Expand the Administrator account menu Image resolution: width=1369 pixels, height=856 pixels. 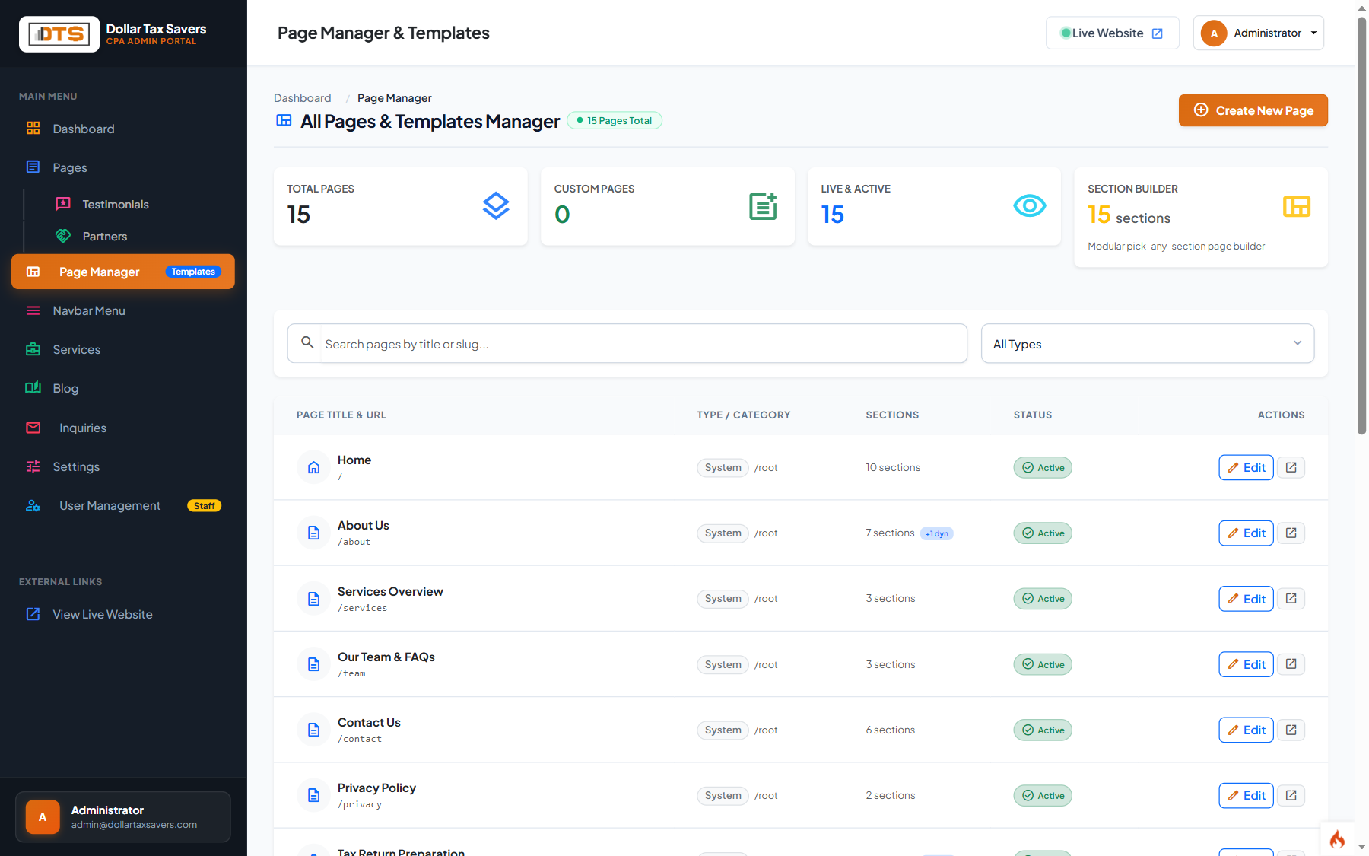coord(1259,33)
